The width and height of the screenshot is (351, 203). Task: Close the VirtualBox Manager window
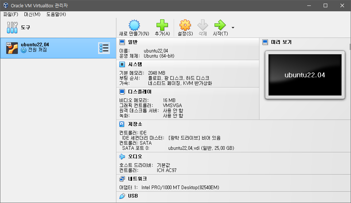point(342,5)
